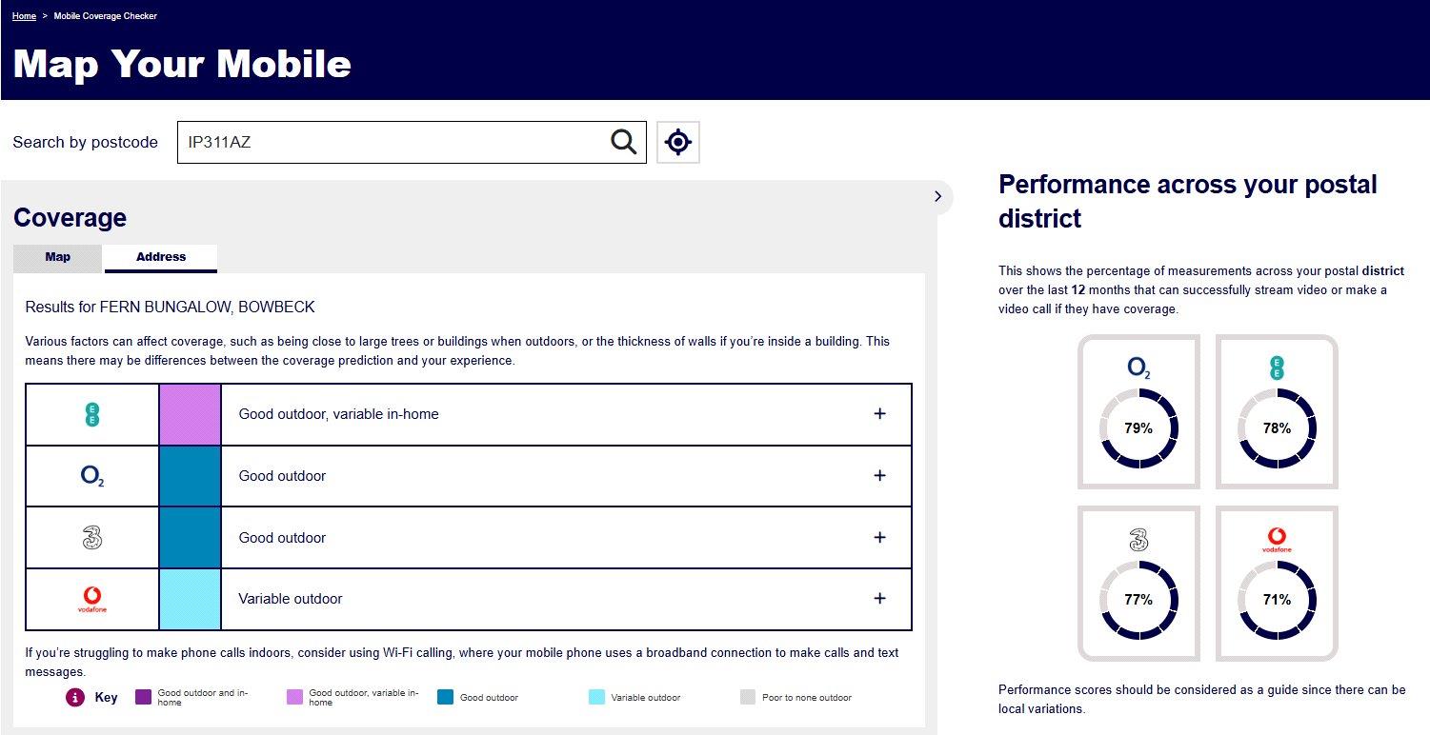Click the O2 logo in the performance card
Screen dimensions: 1430x735
(x=1138, y=367)
